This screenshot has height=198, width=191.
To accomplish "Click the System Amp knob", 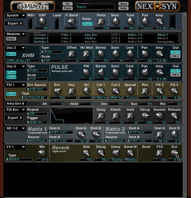I will click(x=159, y=21).
